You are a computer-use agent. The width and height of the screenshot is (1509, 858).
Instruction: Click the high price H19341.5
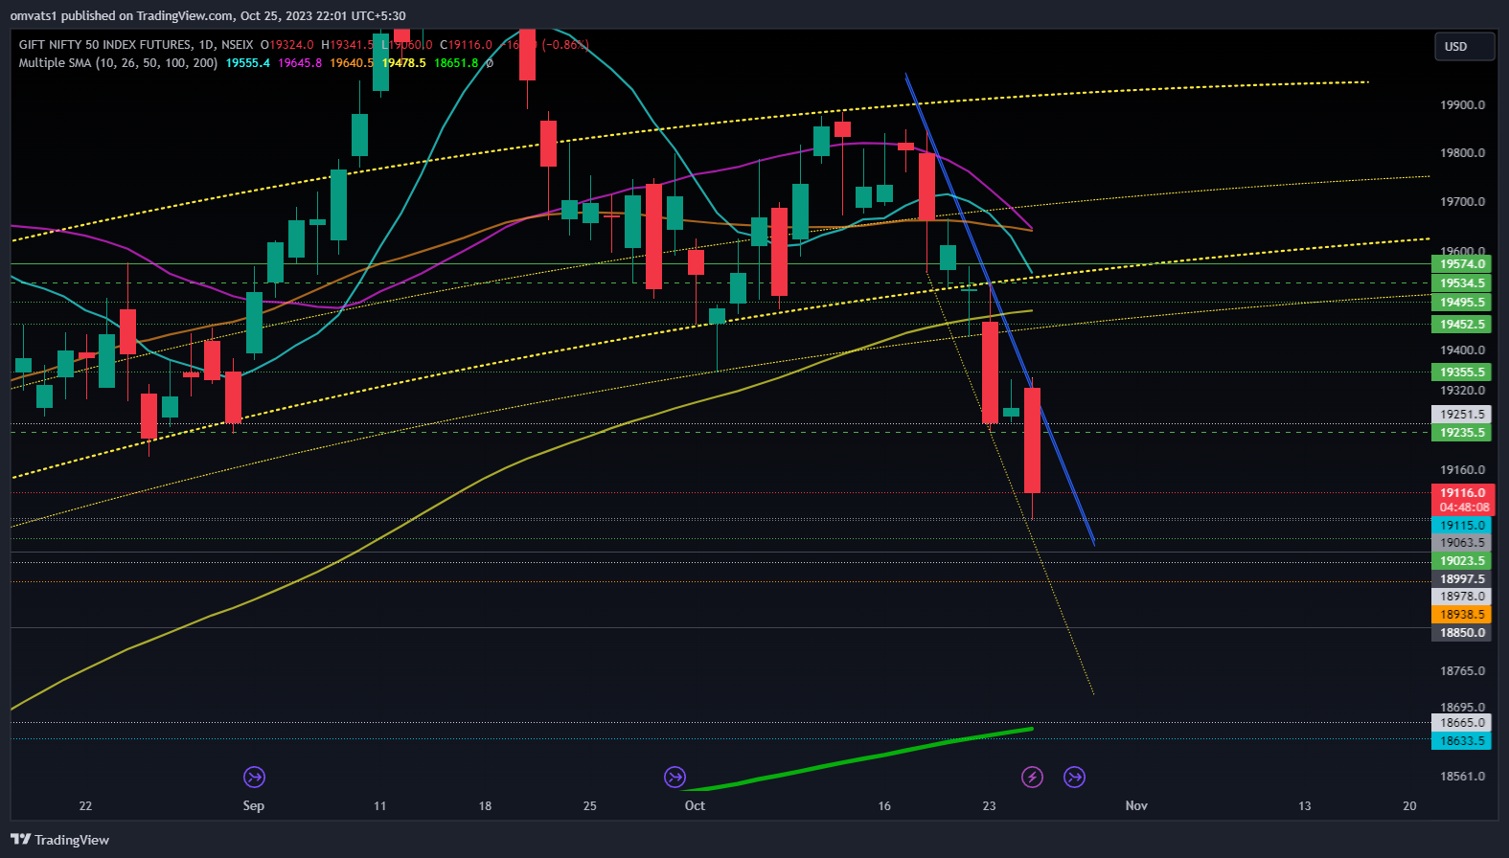tap(348, 44)
